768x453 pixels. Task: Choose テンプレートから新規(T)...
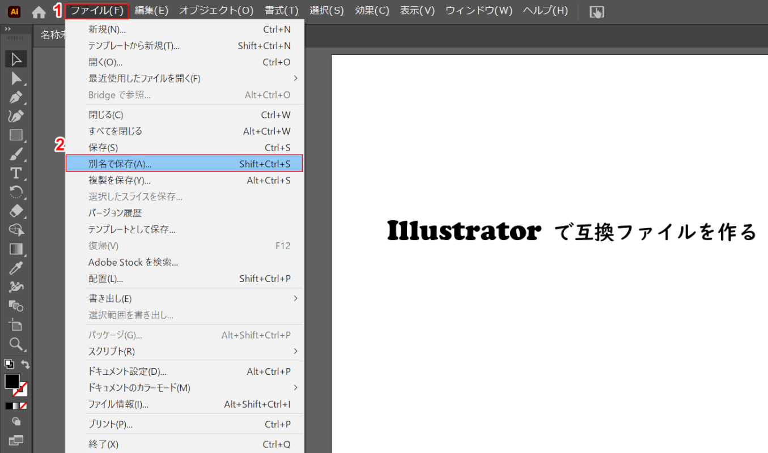tap(184, 46)
